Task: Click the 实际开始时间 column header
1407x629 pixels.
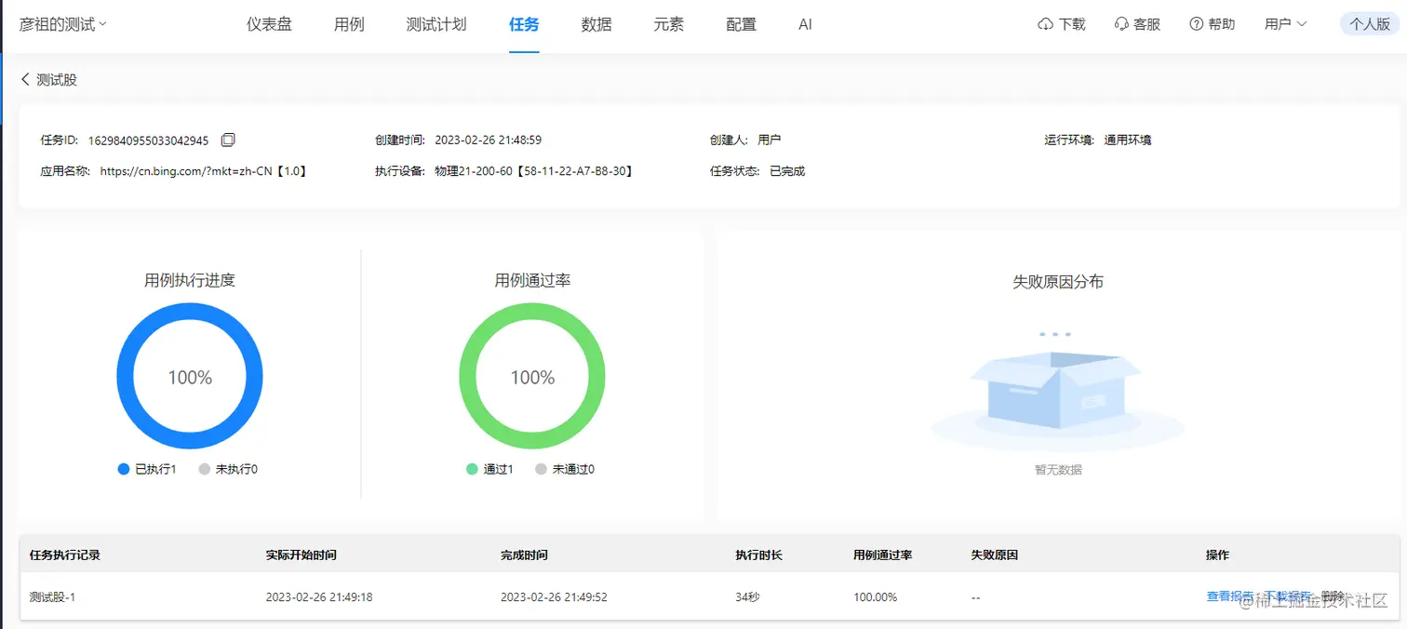Action: (x=301, y=555)
